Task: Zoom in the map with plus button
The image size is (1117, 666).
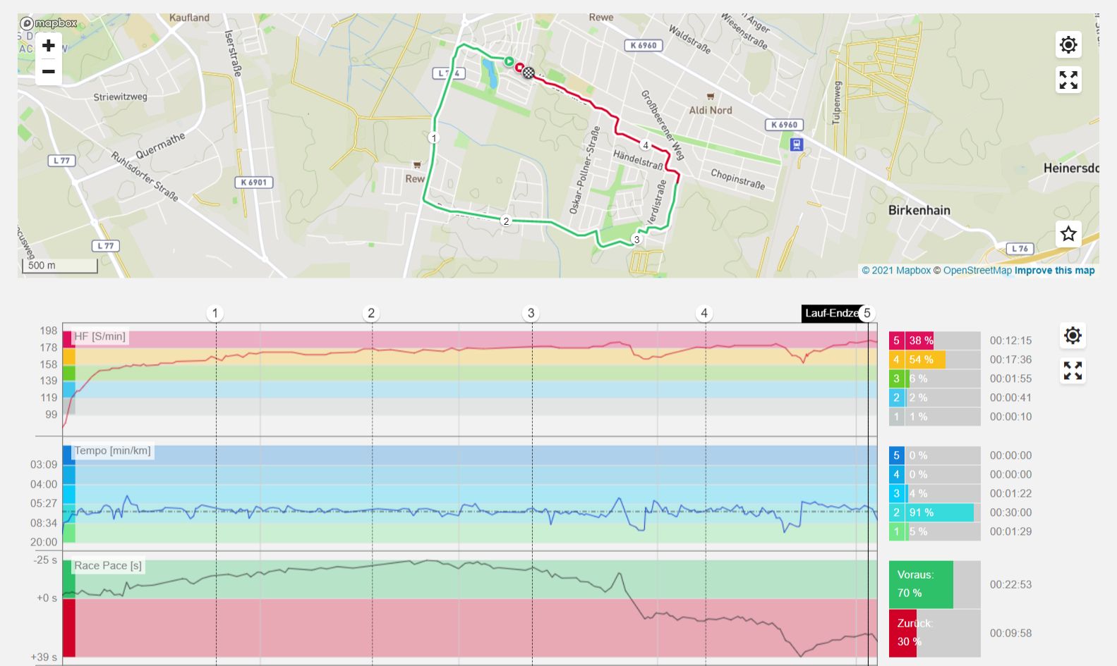Action: 48,47
